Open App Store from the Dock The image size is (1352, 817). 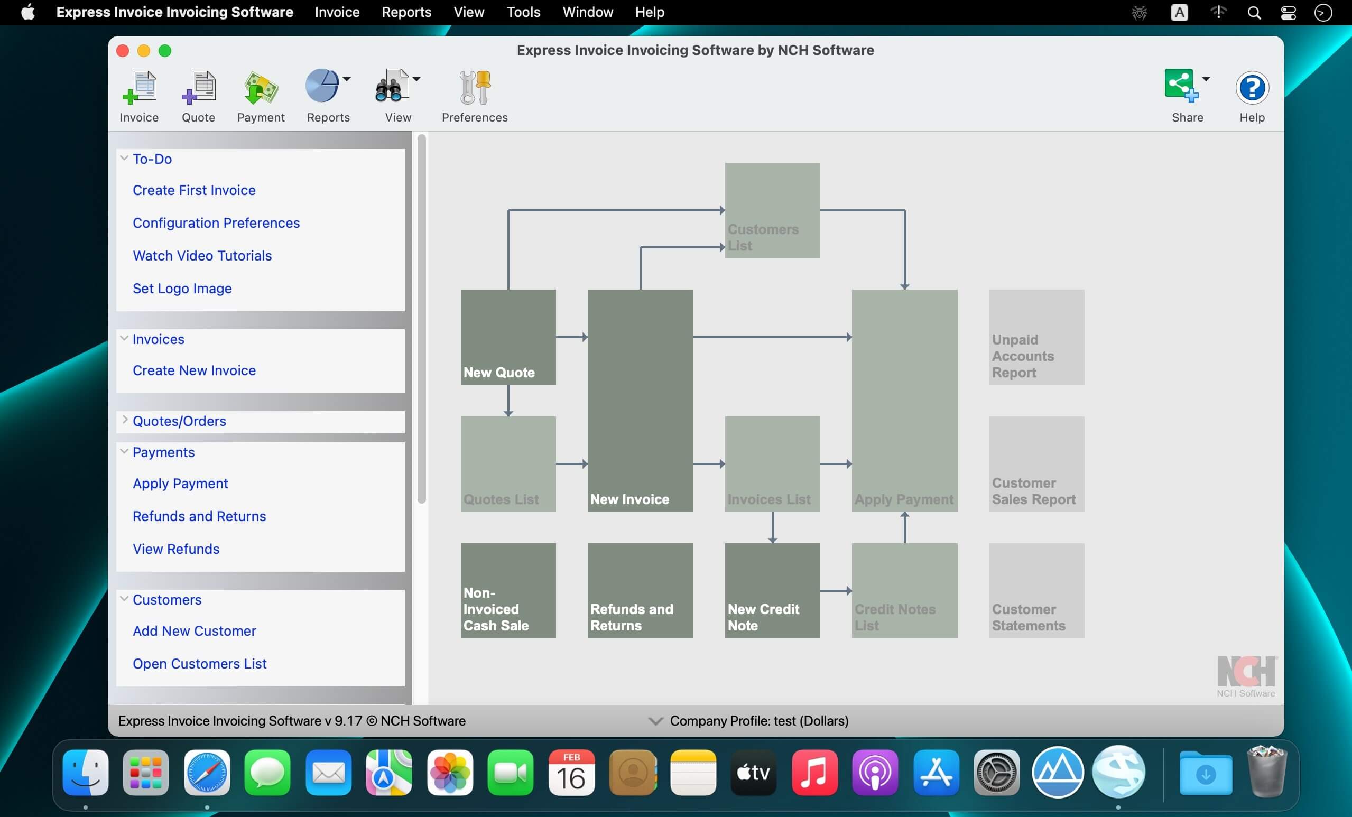point(936,773)
